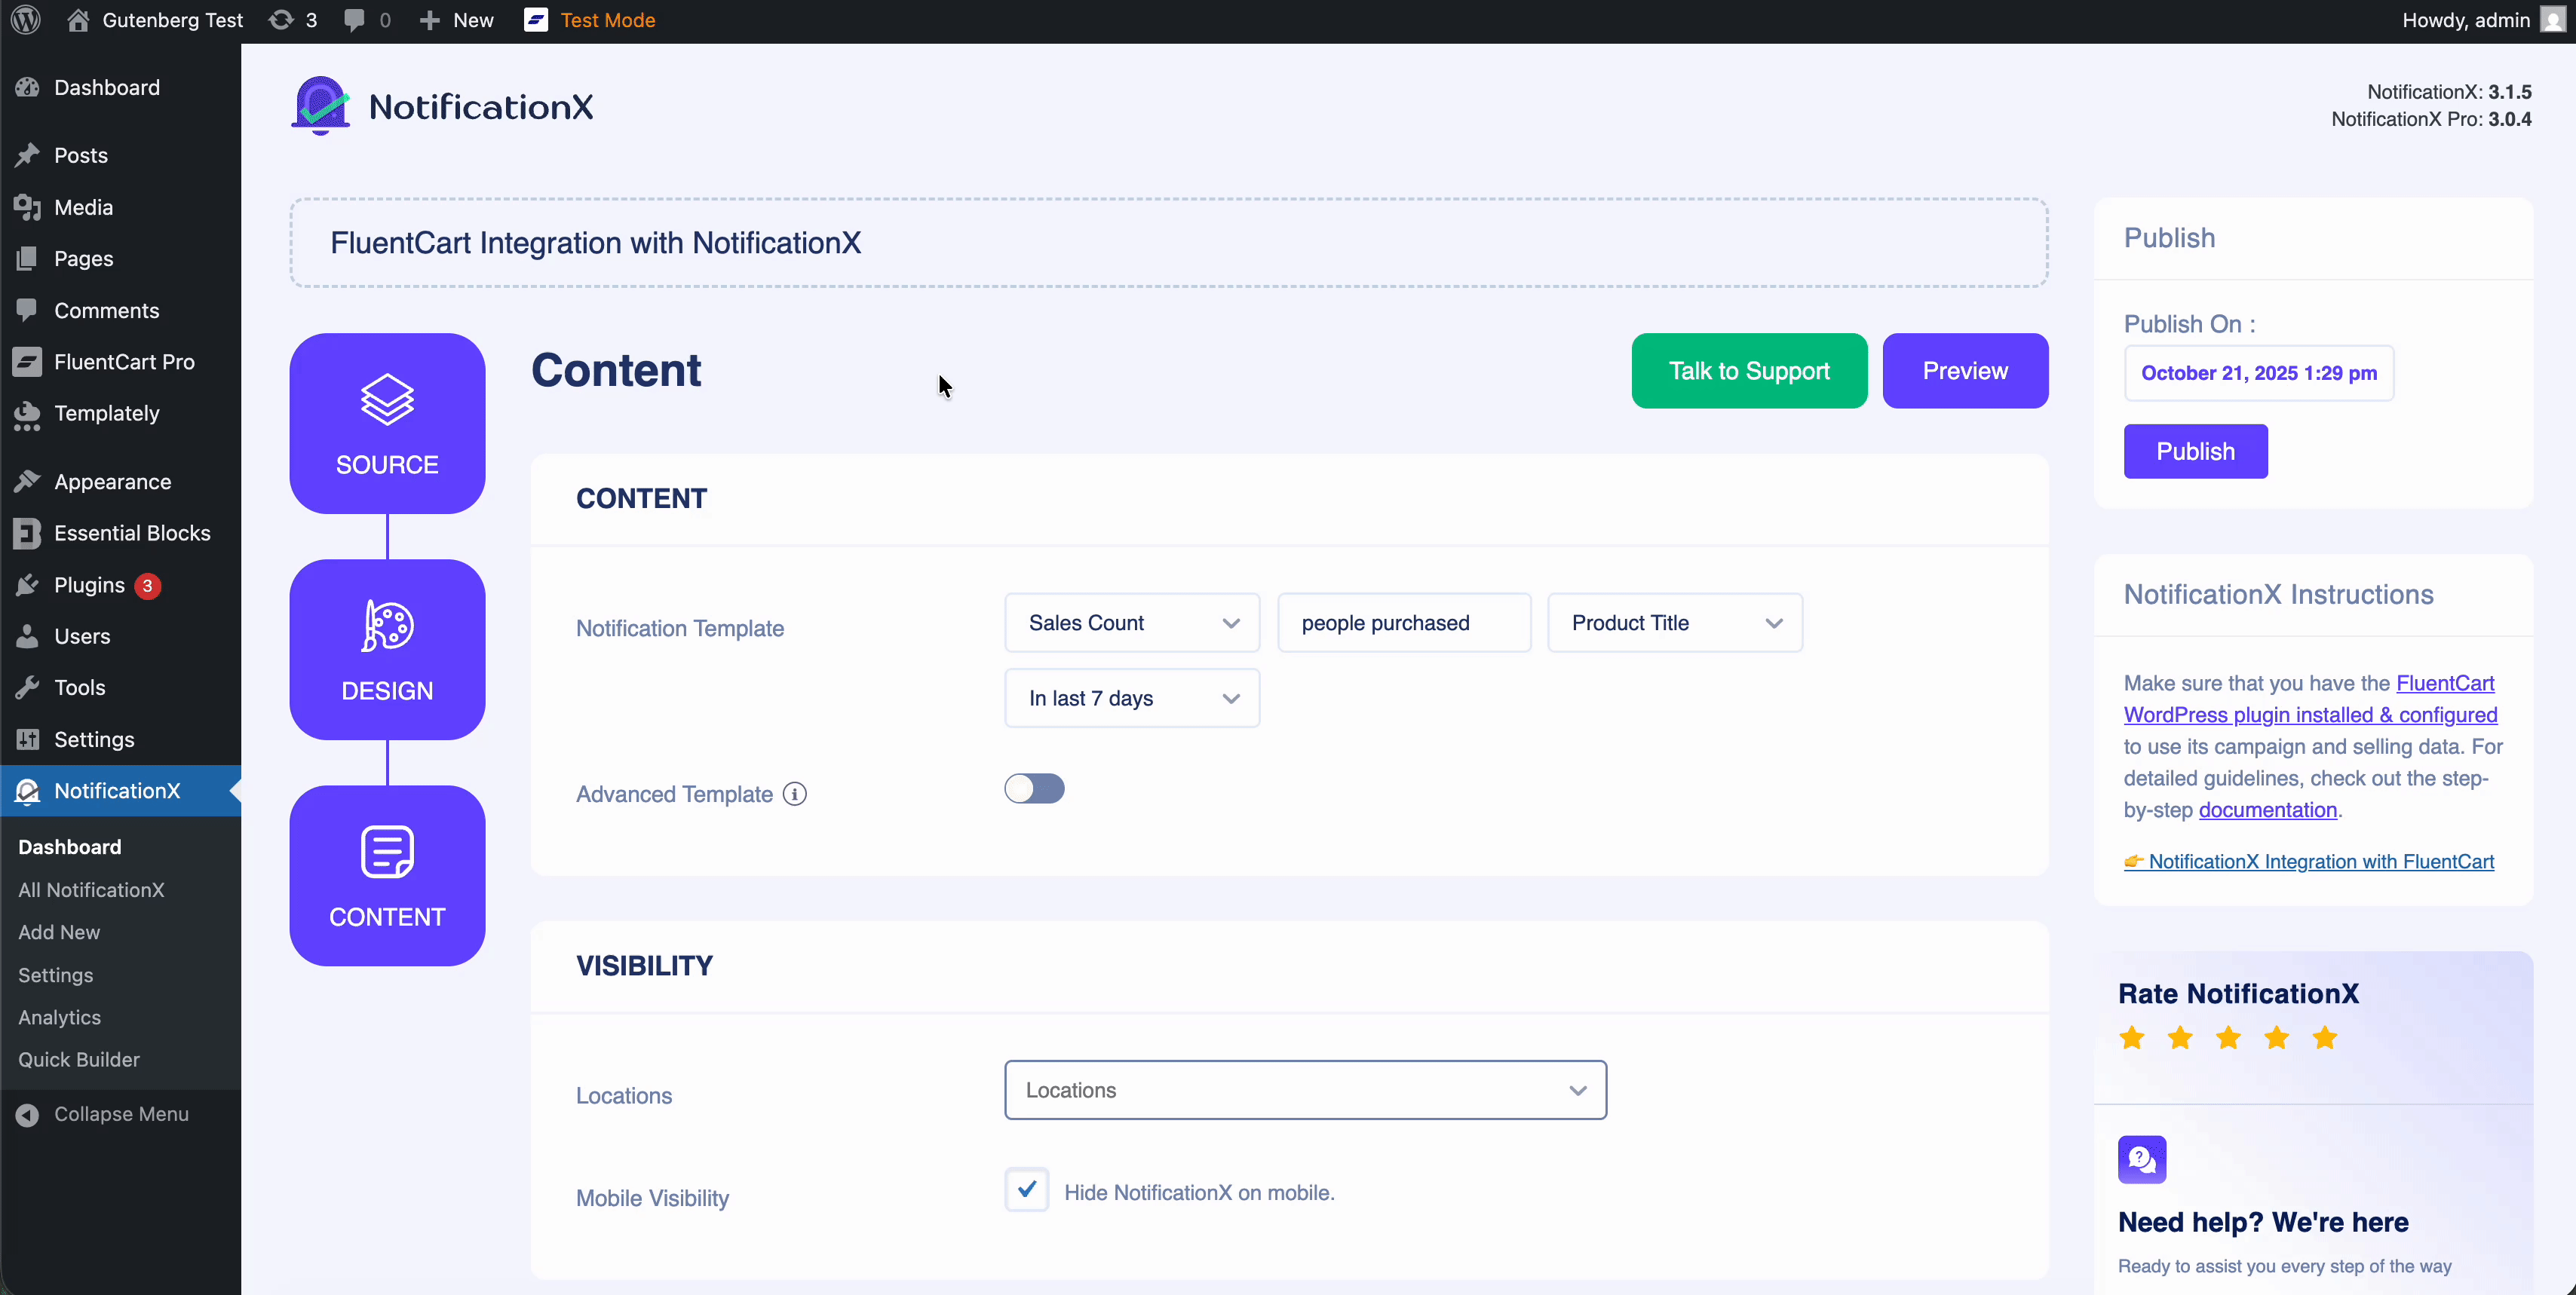2576x1295 pixels.
Task: Click the need-help chat bubble icon
Action: (2142, 1159)
